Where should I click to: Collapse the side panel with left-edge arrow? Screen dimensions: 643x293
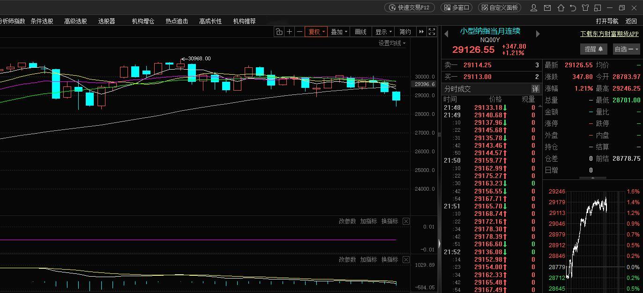pos(440,243)
